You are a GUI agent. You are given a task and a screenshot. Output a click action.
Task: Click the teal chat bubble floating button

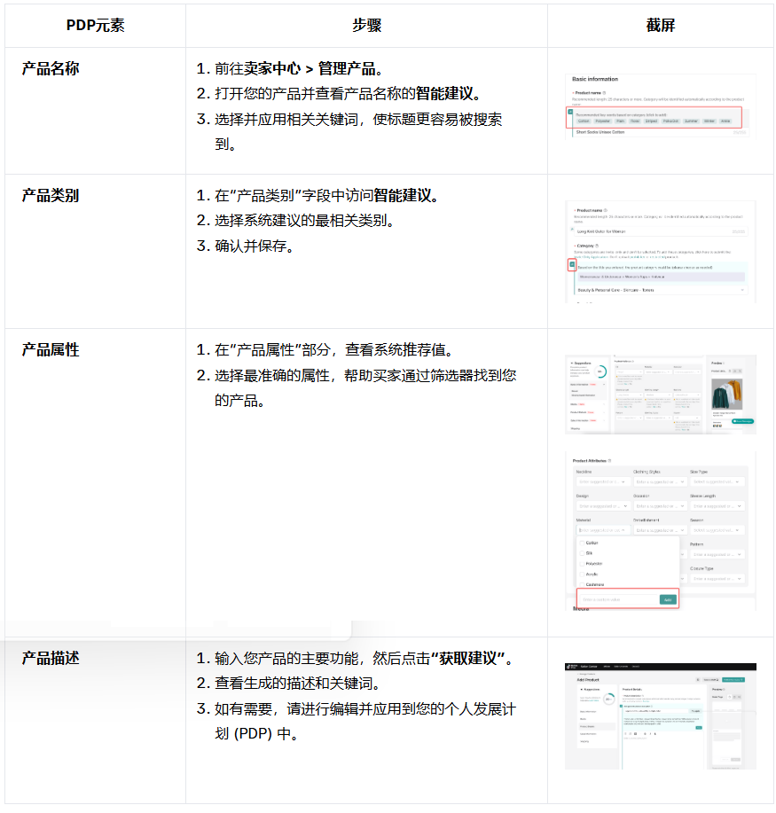[x=744, y=421]
